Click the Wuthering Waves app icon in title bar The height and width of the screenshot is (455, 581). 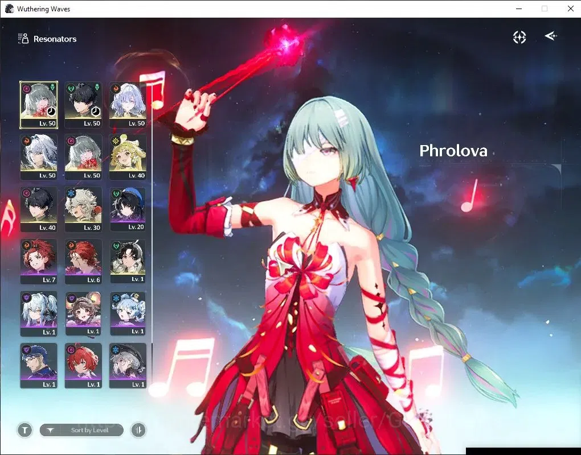coord(10,9)
